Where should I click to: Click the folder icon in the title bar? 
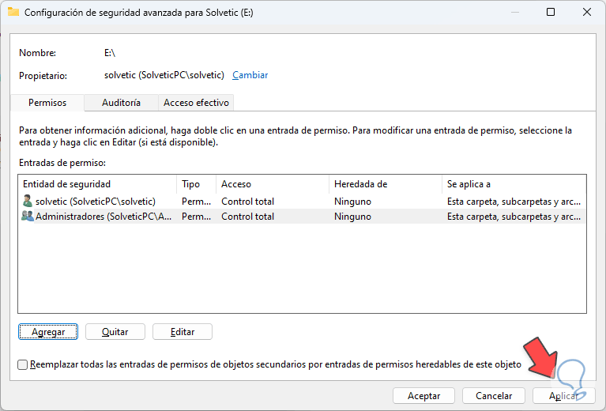click(13, 12)
